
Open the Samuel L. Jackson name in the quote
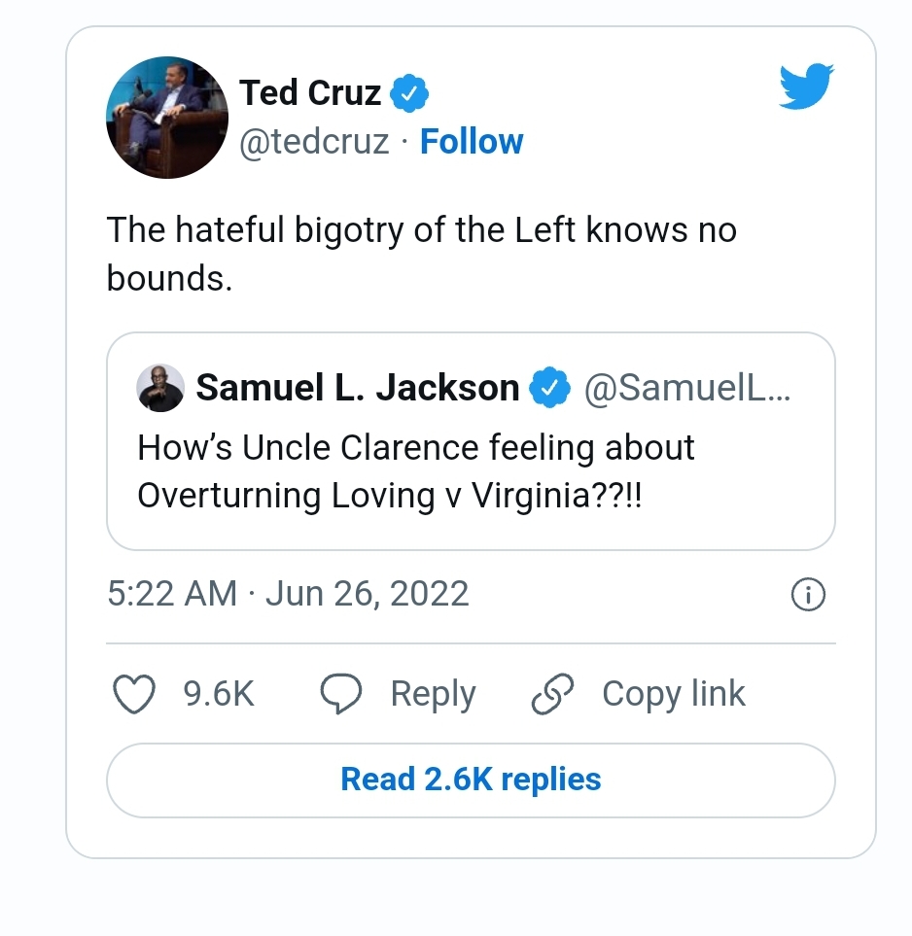pyautogui.click(x=358, y=389)
